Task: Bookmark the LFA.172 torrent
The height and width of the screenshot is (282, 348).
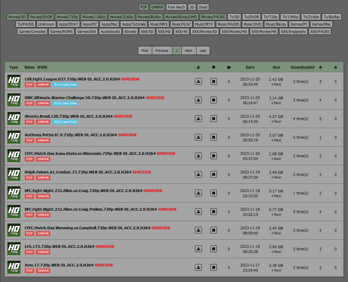Action: [213, 249]
